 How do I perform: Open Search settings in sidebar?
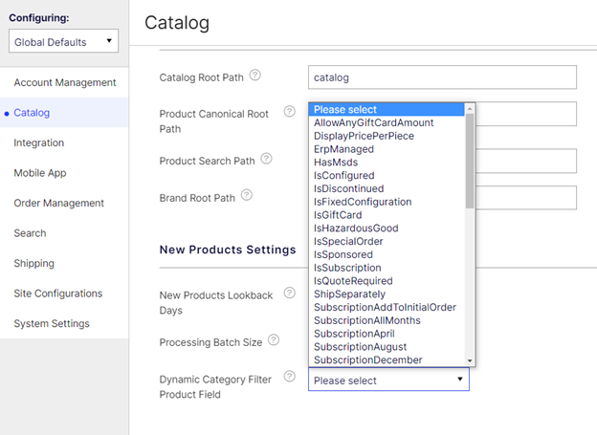[64, 233]
